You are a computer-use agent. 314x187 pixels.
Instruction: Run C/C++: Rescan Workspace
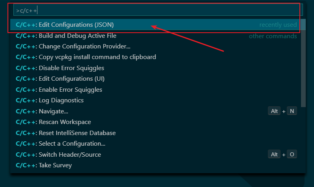pyautogui.click(x=53, y=122)
